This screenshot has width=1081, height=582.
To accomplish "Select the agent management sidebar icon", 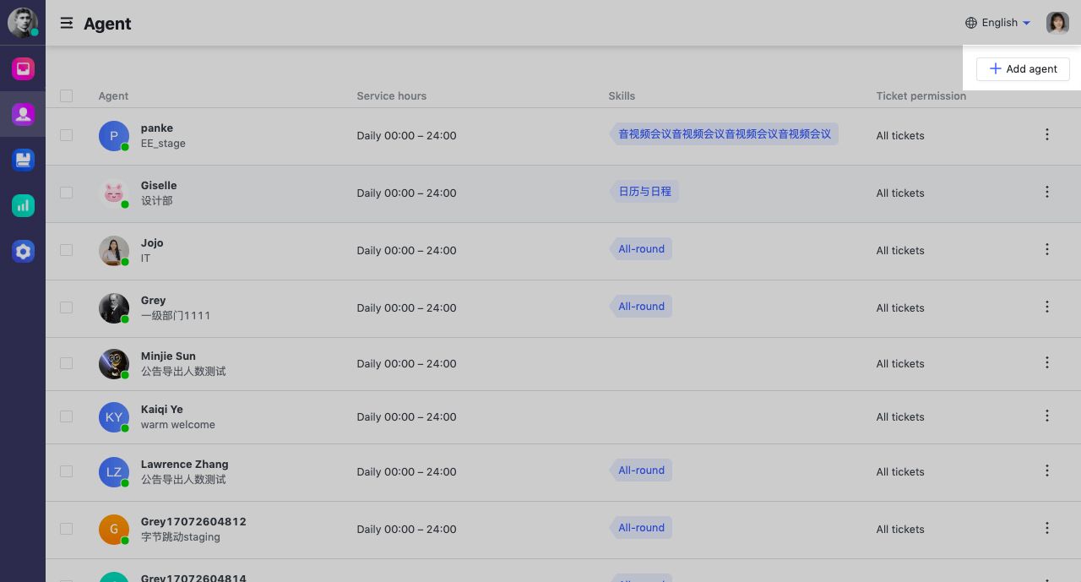I will coord(23,114).
